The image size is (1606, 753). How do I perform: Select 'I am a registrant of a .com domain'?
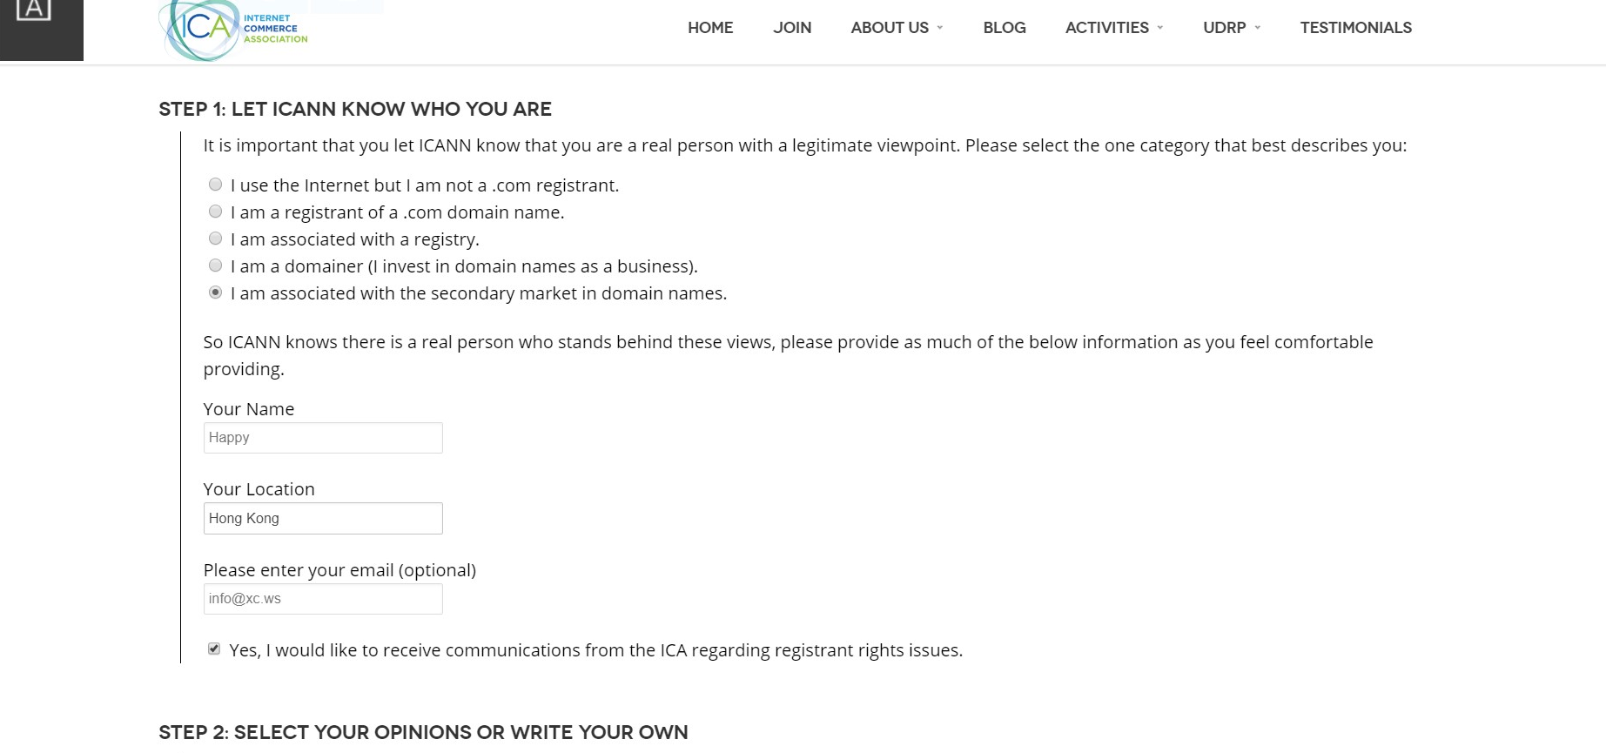click(x=215, y=212)
